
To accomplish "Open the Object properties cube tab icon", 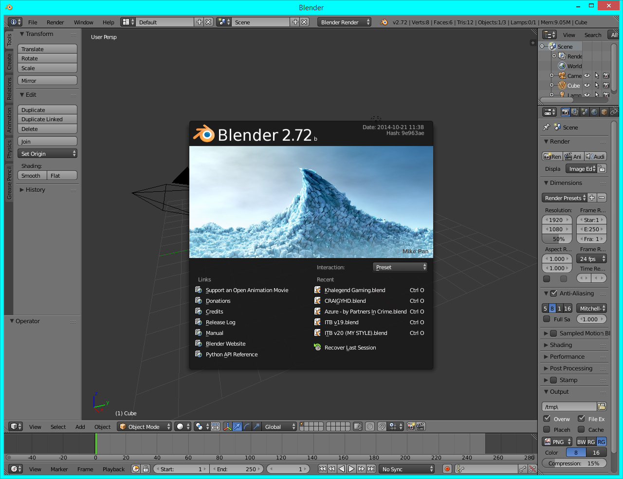I will 604,112.
